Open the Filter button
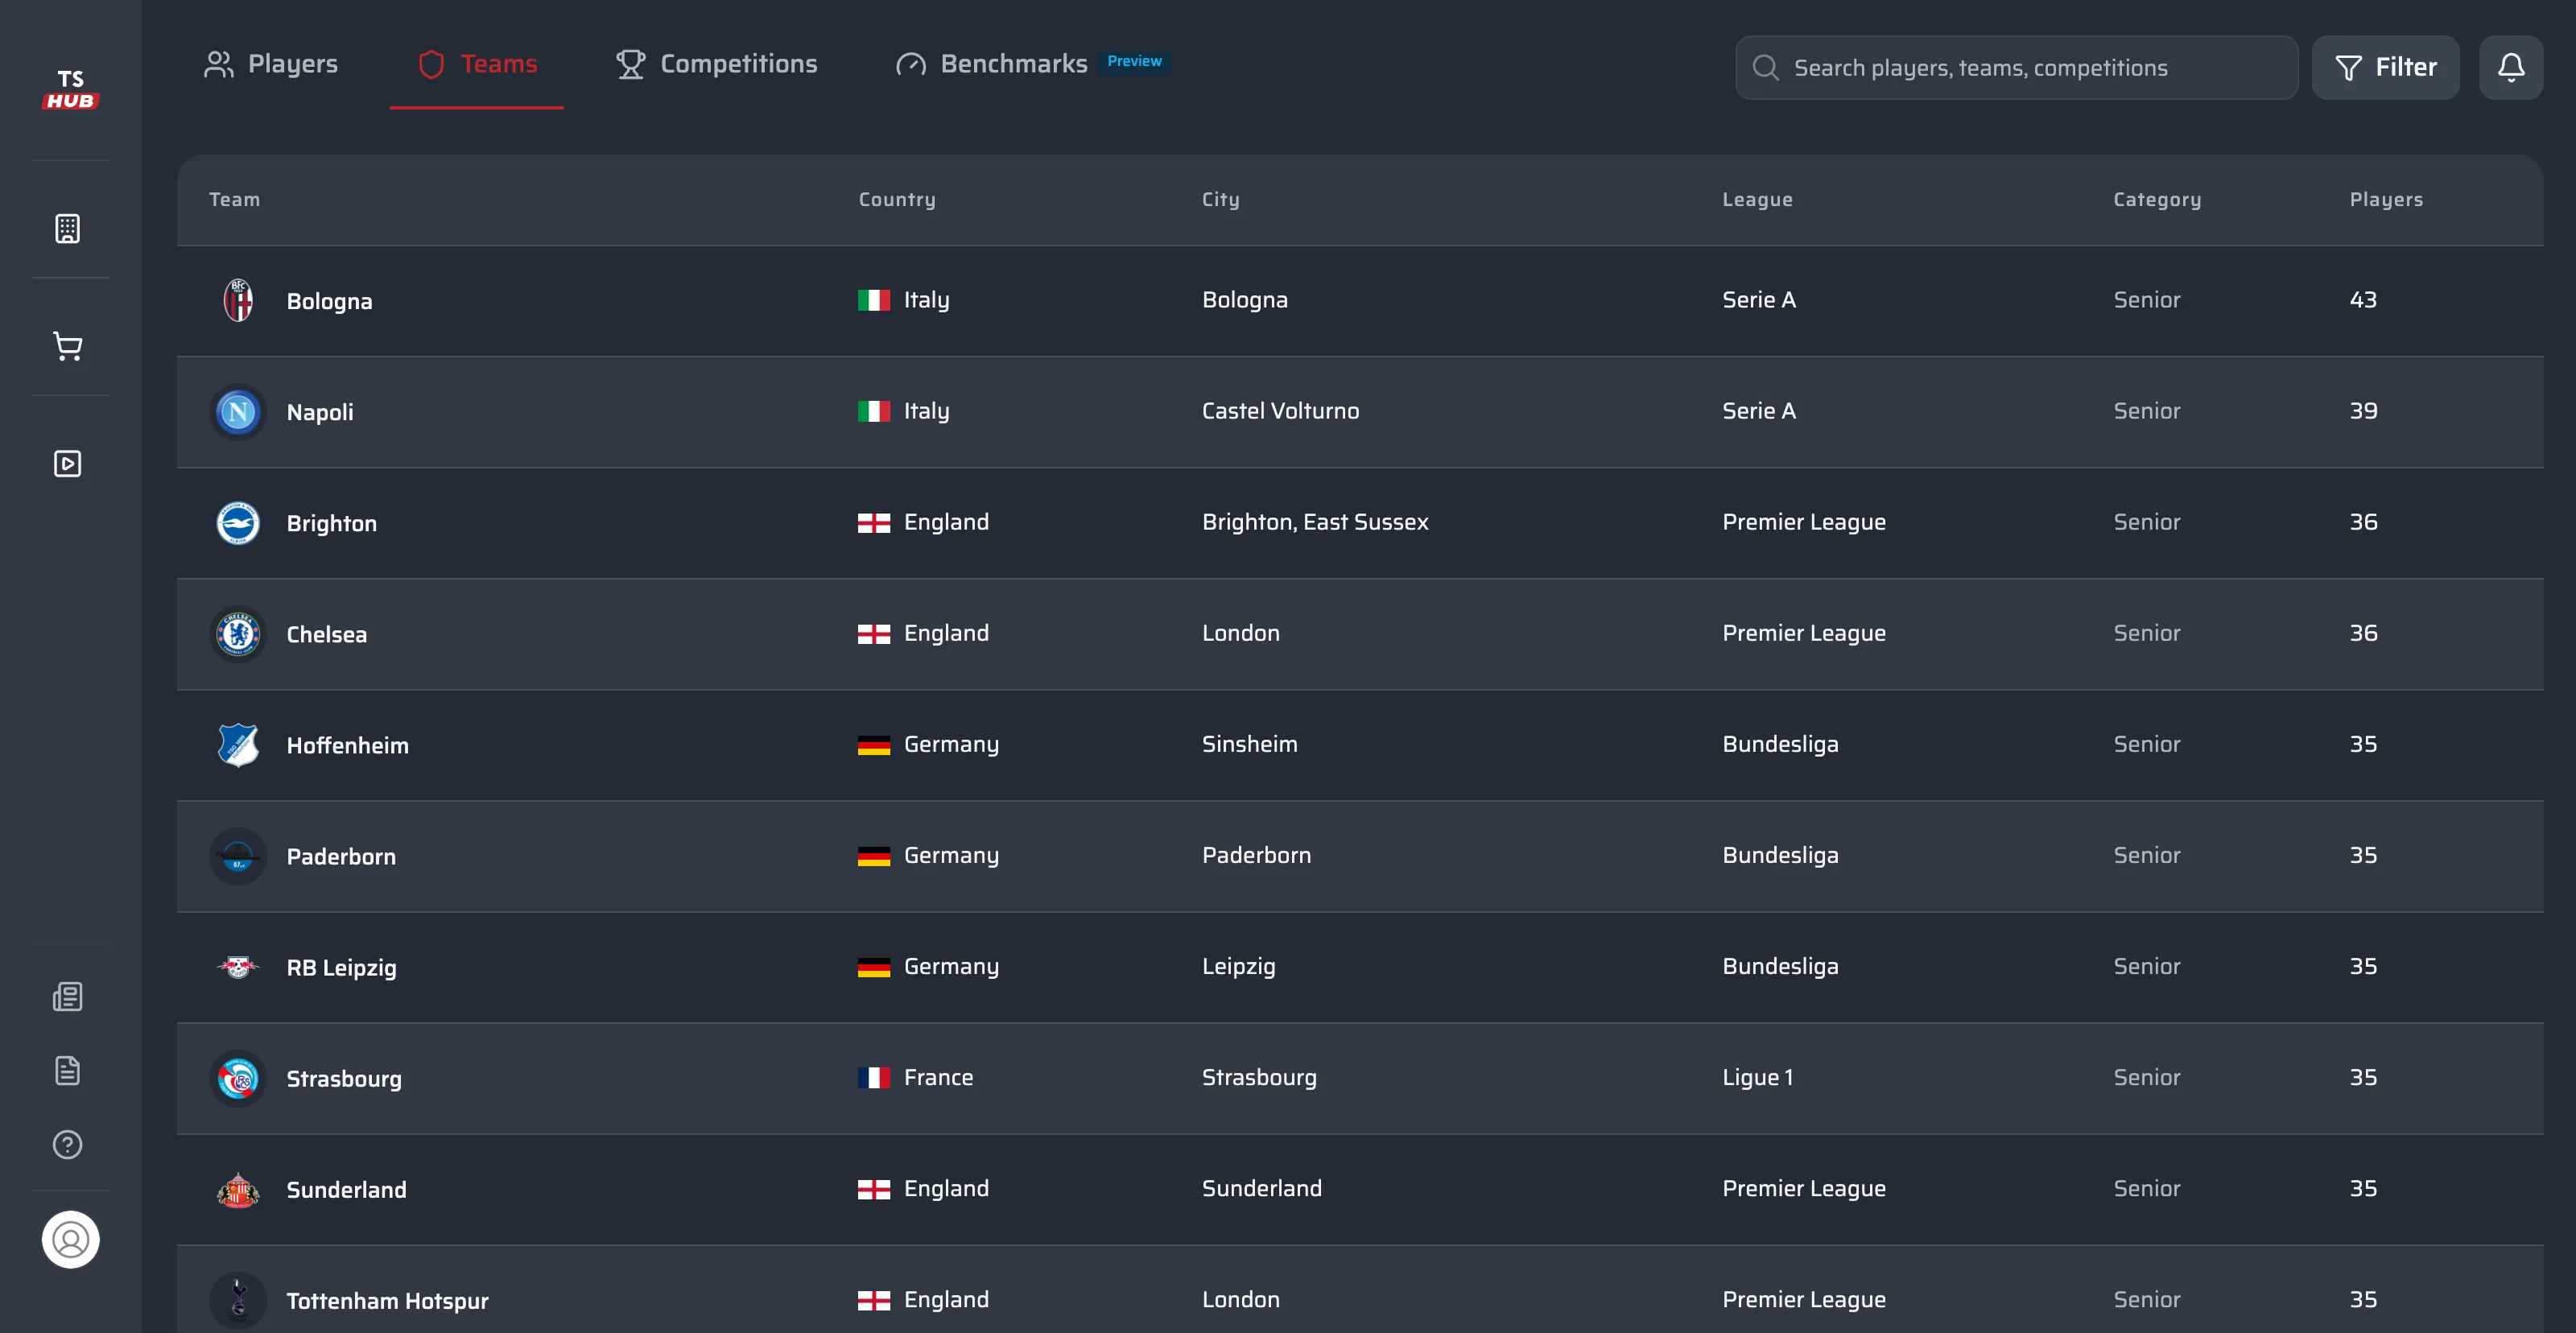Image resolution: width=2576 pixels, height=1333 pixels. (x=2385, y=67)
